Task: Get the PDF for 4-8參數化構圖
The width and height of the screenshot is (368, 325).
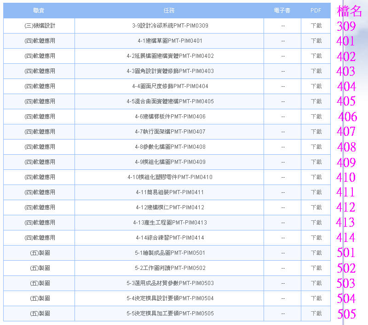Action: tap(316, 147)
